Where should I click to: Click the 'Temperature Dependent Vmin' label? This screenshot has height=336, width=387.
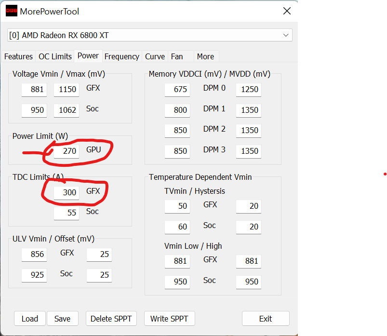(200, 177)
